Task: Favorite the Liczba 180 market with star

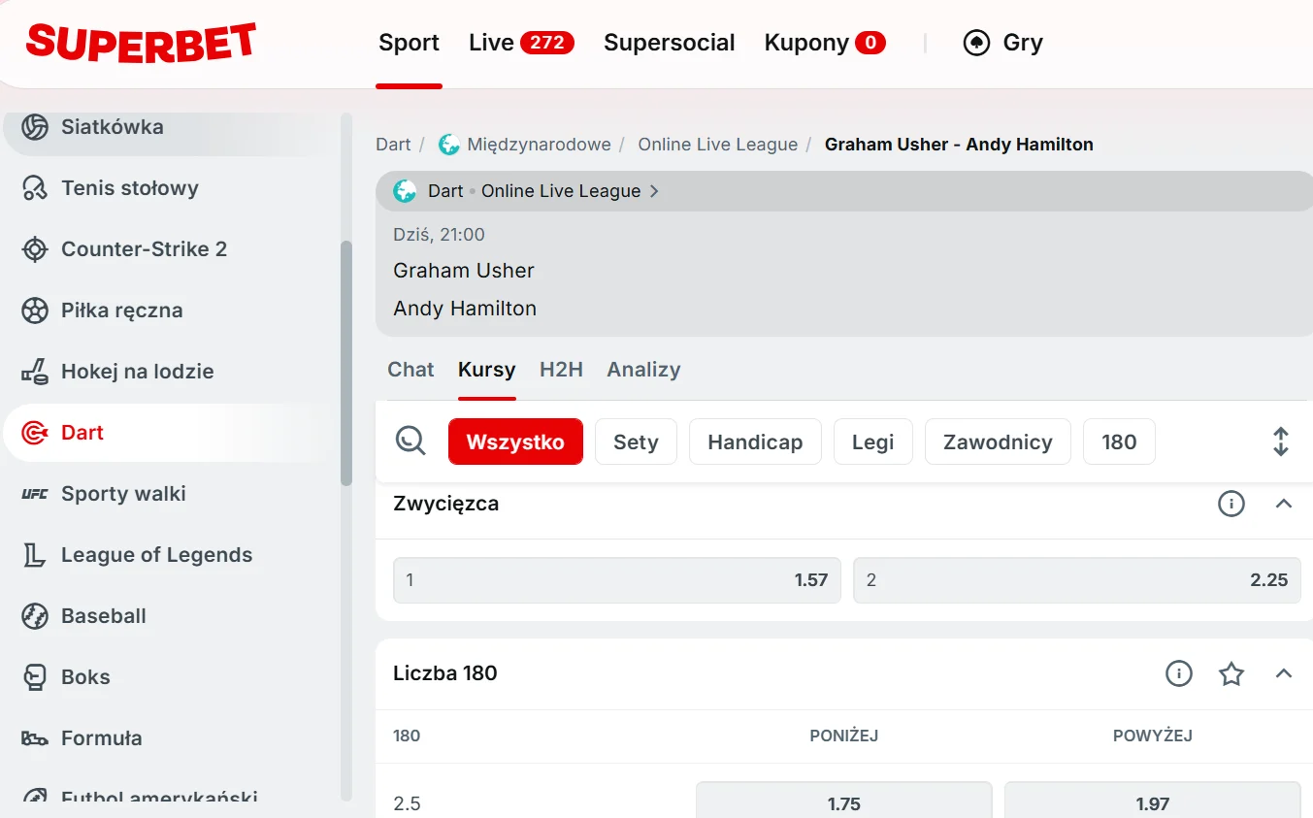Action: click(x=1231, y=673)
